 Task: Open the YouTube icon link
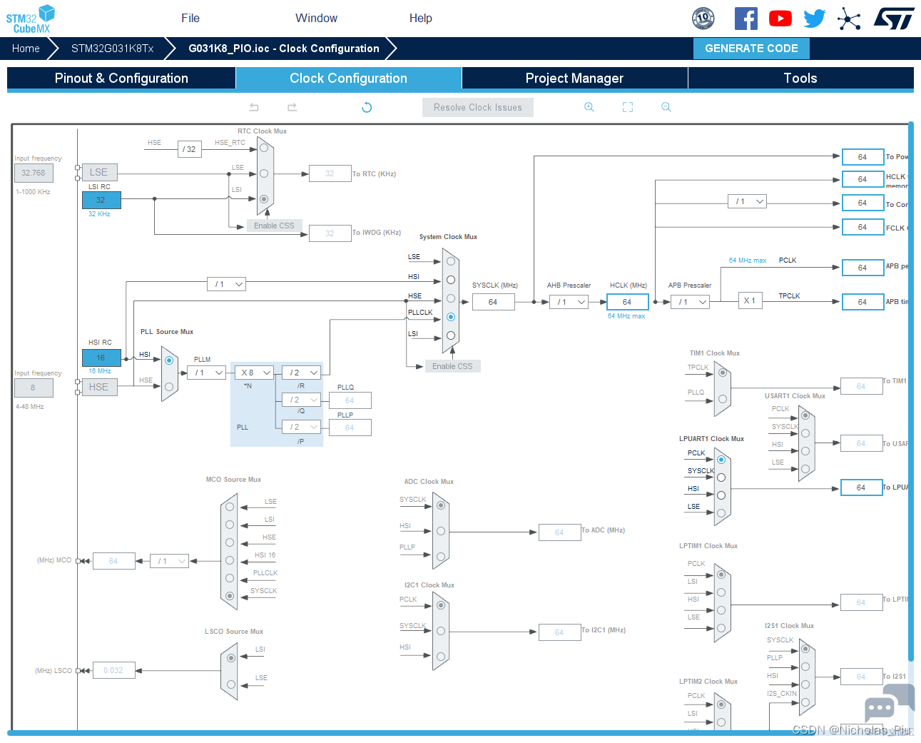(x=780, y=19)
